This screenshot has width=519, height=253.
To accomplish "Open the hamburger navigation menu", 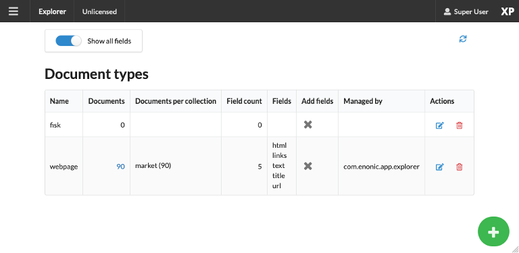I will pyautogui.click(x=14, y=11).
